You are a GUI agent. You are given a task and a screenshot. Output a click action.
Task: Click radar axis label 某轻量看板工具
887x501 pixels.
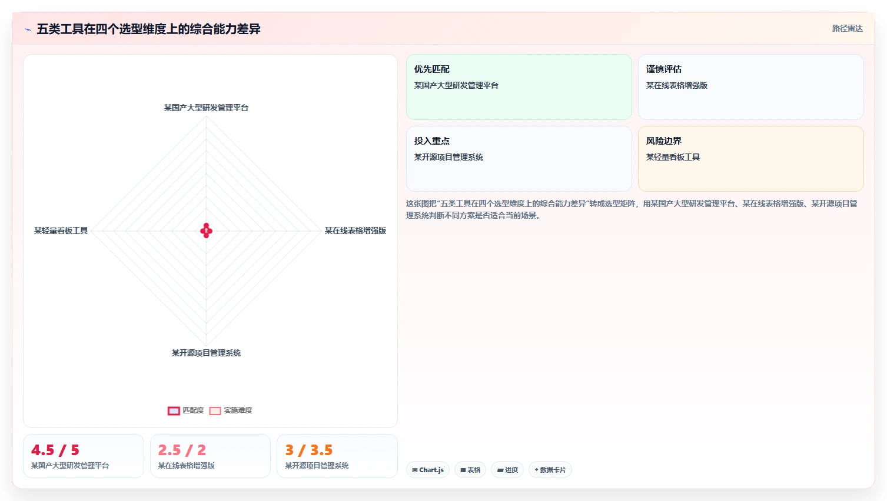click(x=61, y=231)
